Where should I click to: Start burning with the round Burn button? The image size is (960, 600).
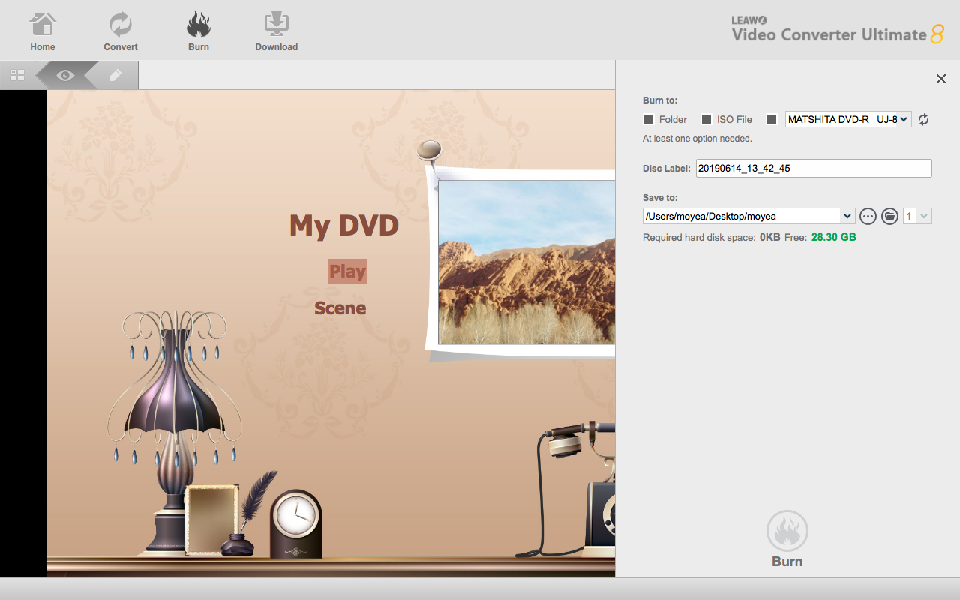(787, 531)
